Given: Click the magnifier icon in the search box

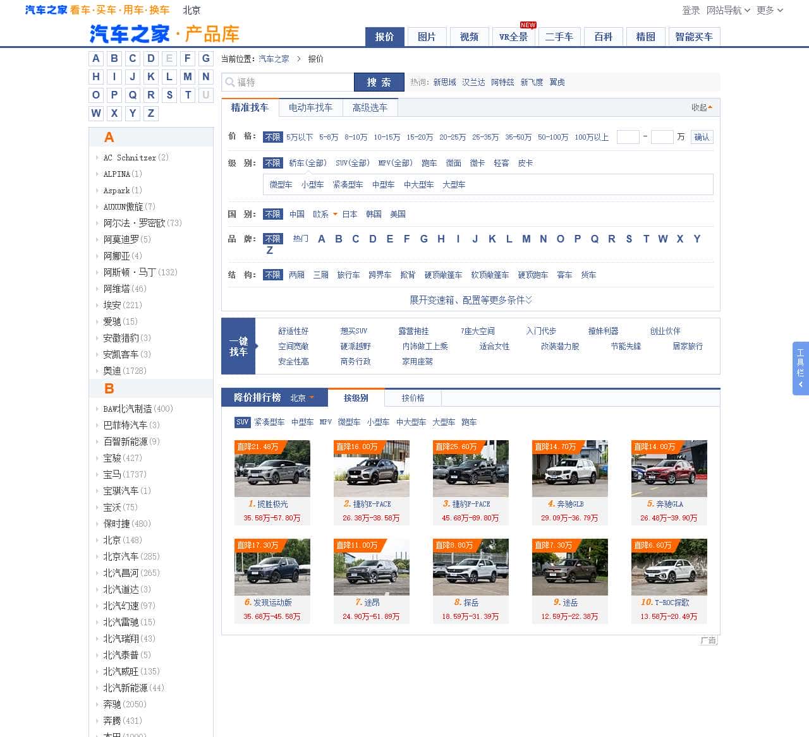Looking at the screenshot, I should click(229, 82).
